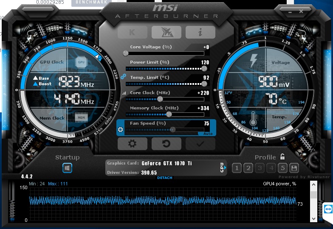
Task: Click the Core Voltage +0 value
Action: [x=206, y=47]
